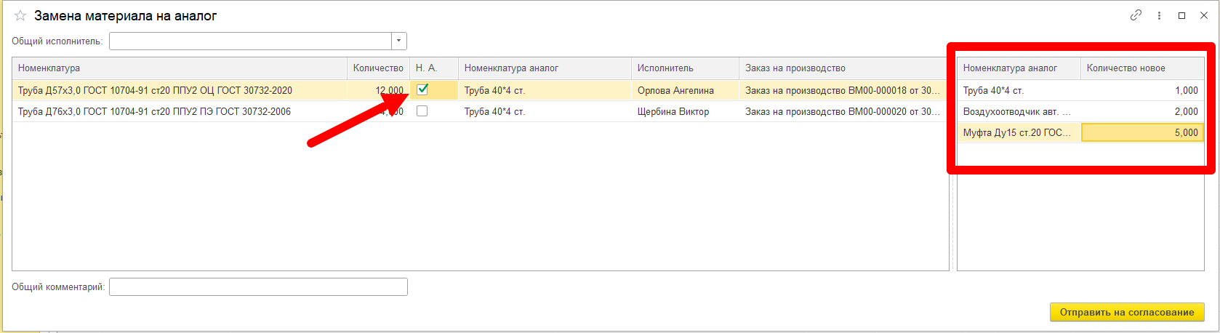Open the Общий исполнитель dropdown arrow

(x=399, y=41)
